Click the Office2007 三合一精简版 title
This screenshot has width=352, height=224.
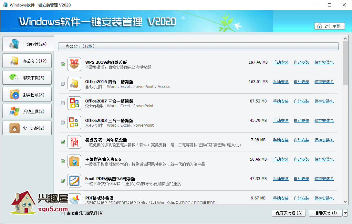tap(109, 101)
